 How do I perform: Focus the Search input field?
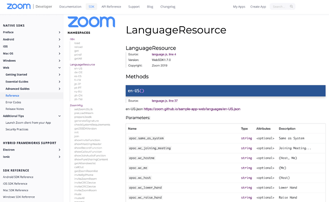click(x=282, y=7)
